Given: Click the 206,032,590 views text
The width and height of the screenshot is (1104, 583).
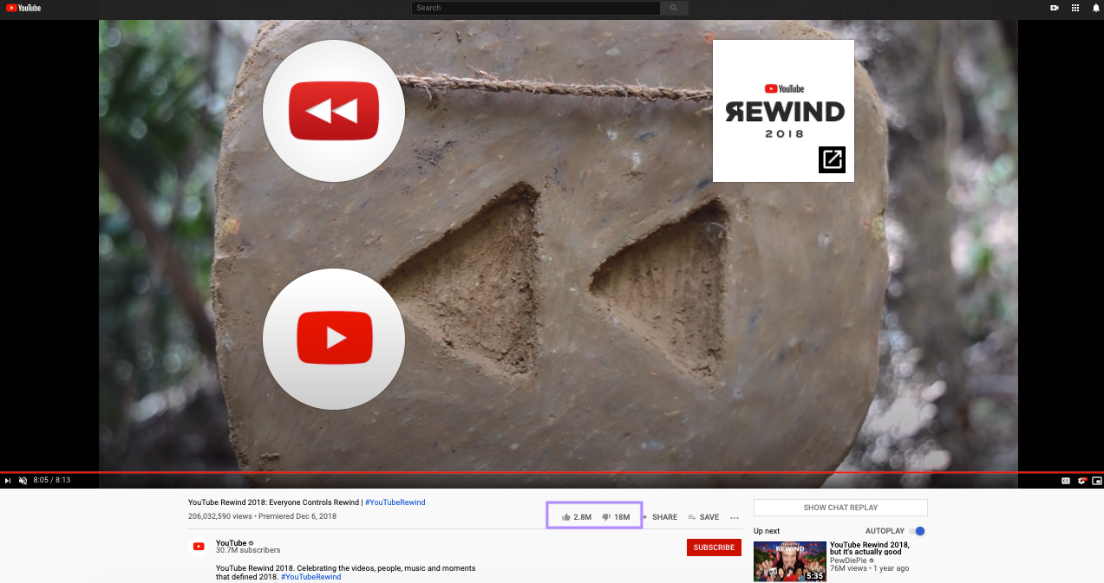Looking at the screenshot, I should [x=219, y=516].
